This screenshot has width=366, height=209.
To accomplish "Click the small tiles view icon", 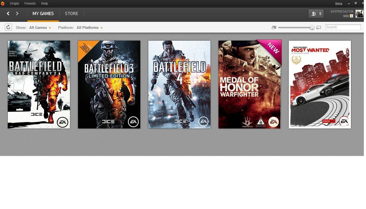I will 274,27.
